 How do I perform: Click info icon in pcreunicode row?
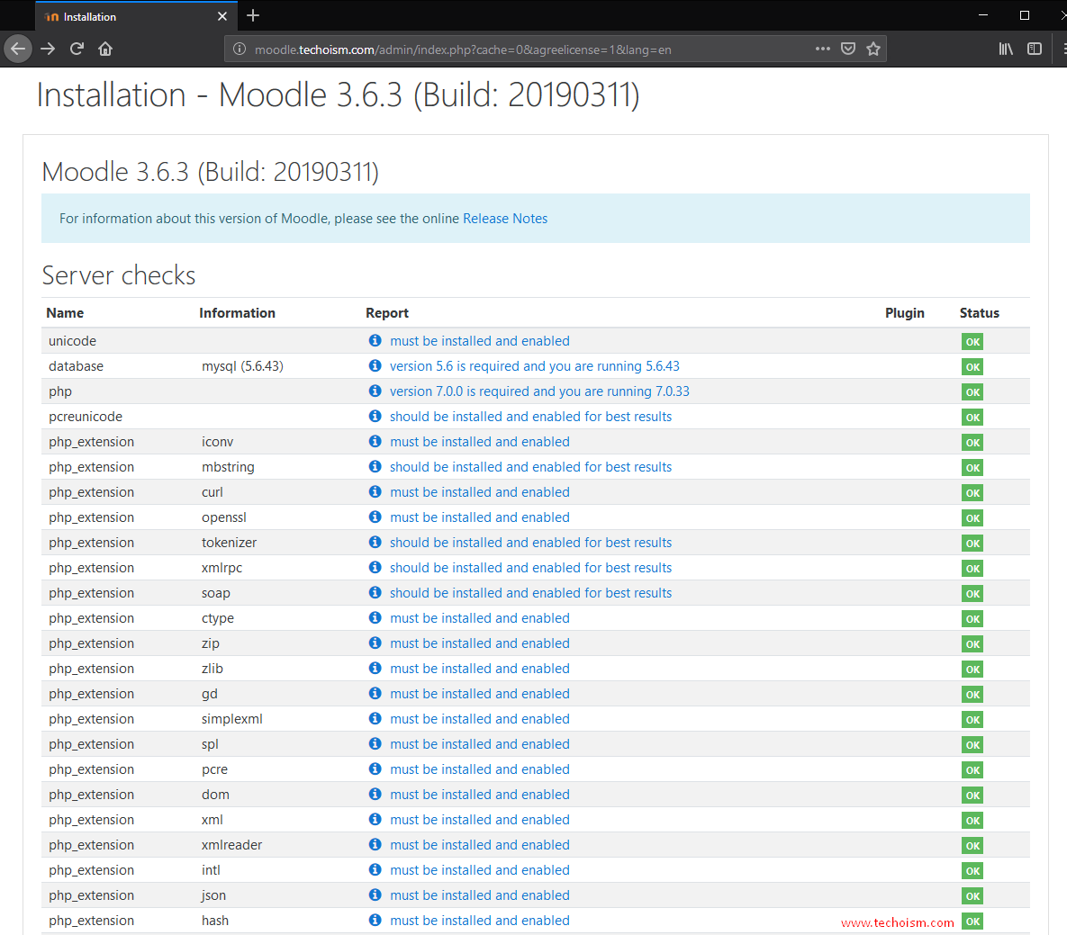(x=375, y=416)
